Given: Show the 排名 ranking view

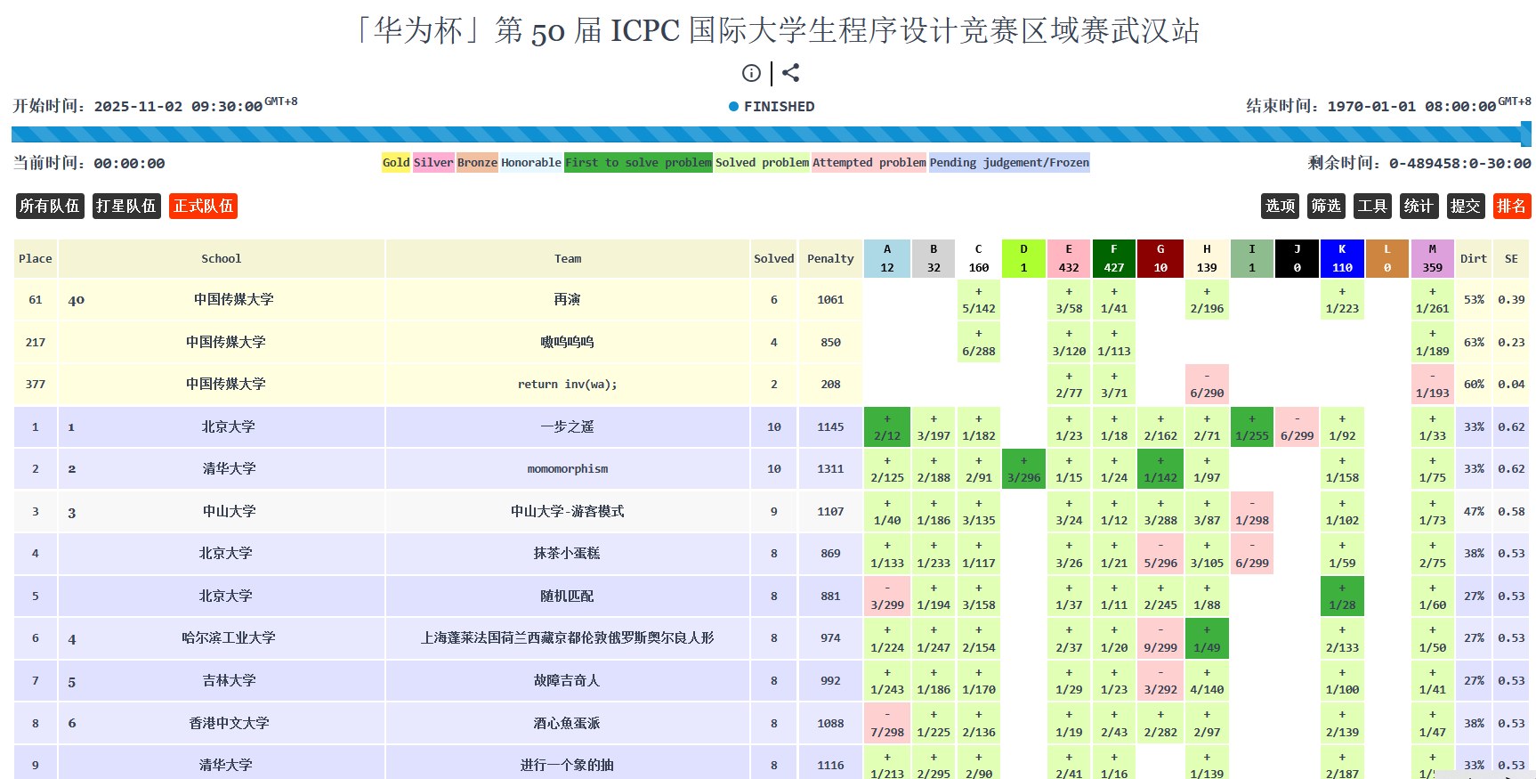Looking at the screenshot, I should pyautogui.click(x=1511, y=206).
